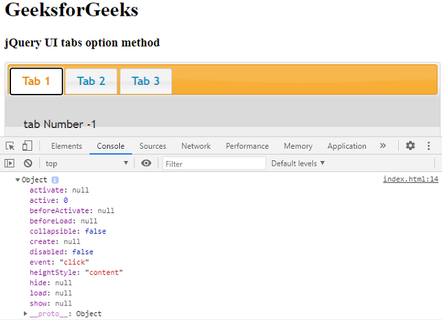
Task: Open DevTools settings gear
Action: pyautogui.click(x=410, y=146)
